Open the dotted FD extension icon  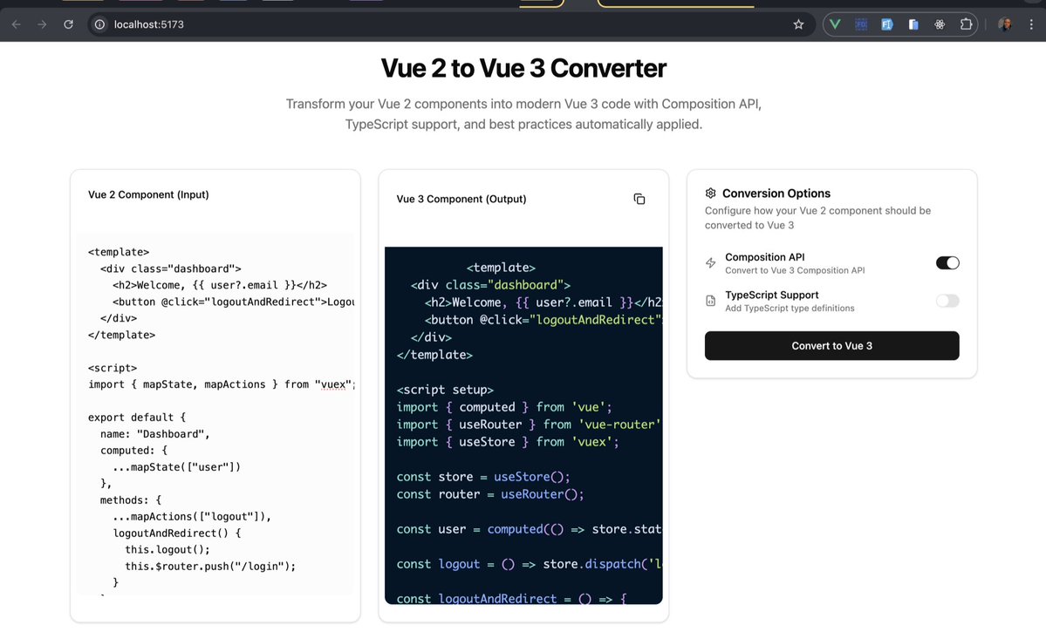(861, 24)
